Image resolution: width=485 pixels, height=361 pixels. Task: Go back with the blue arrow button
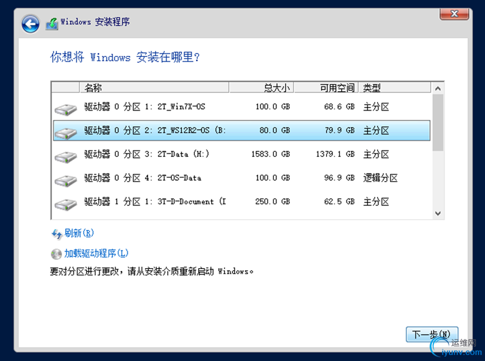coord(30,24)
